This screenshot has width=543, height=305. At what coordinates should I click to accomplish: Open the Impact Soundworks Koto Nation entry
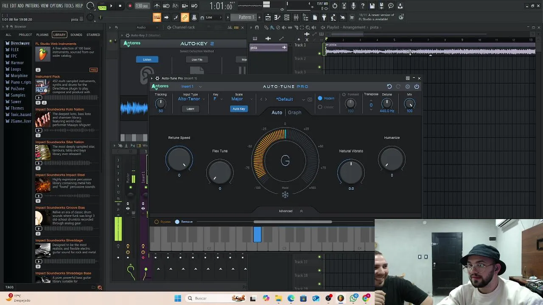(59, 109)
